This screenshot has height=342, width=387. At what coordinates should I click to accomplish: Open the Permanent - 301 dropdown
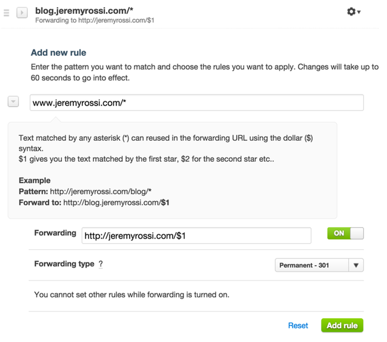319,265
